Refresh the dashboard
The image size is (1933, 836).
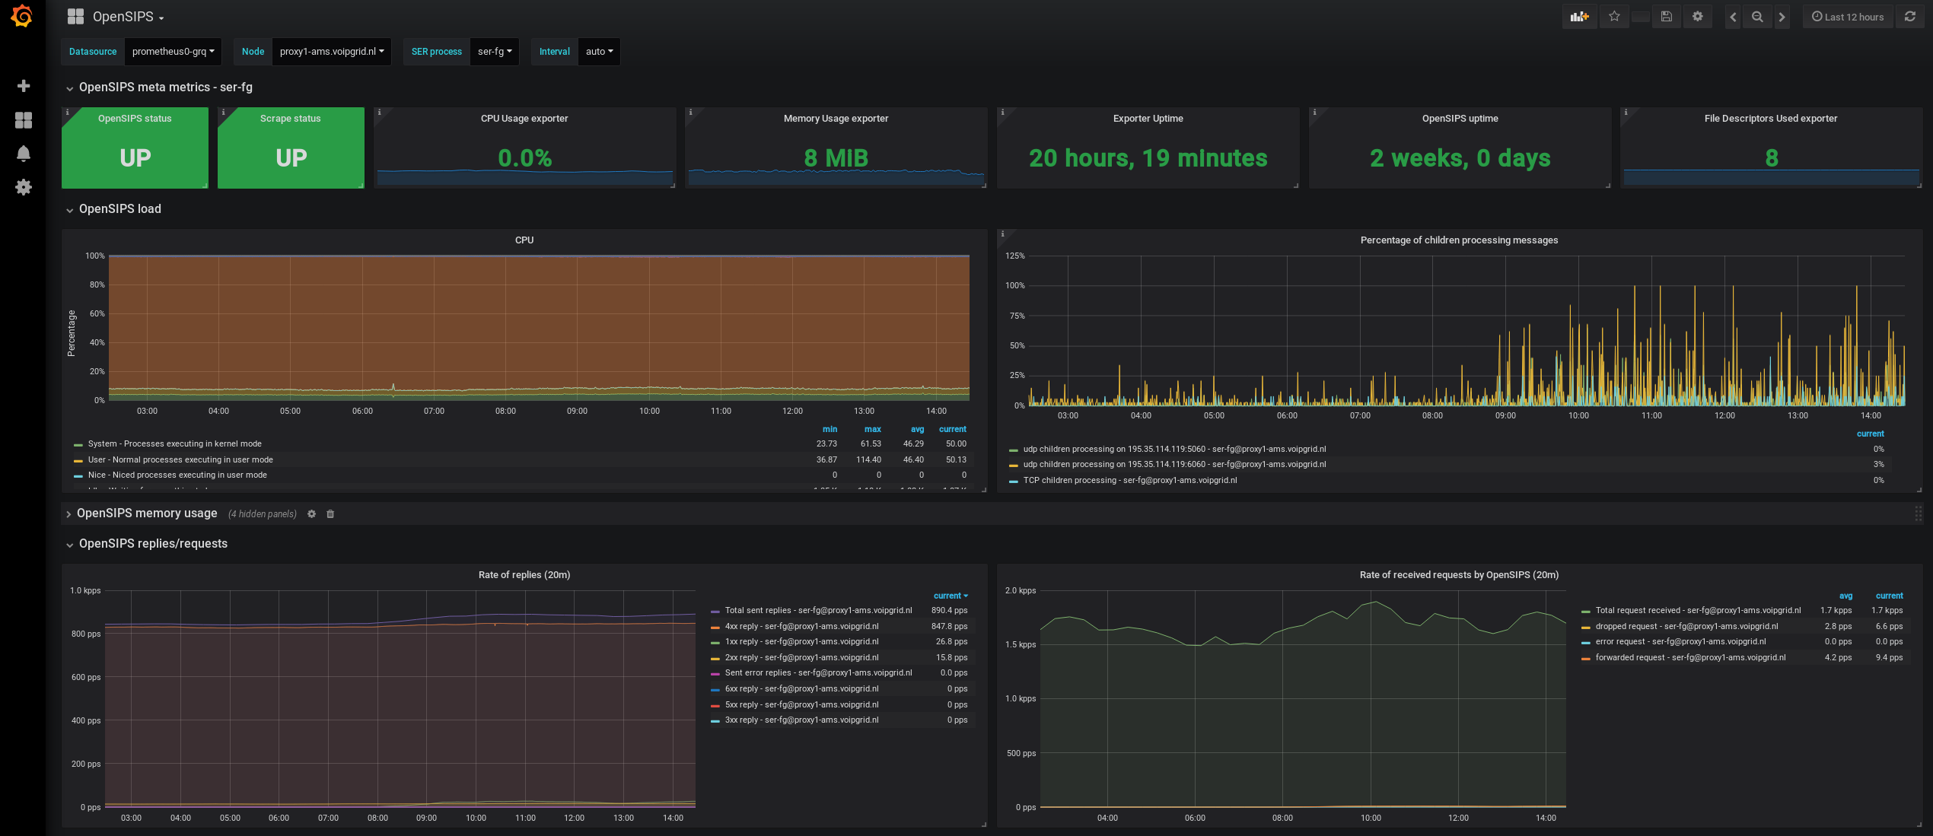[x=1910, y=17]
